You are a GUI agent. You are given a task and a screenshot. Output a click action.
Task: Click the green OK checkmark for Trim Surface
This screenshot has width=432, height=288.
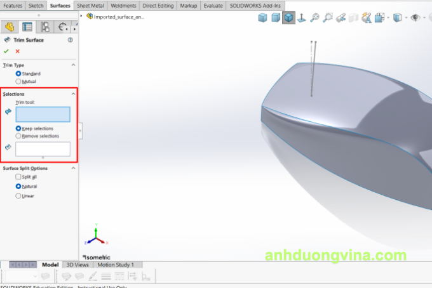(x=6, y=51)
